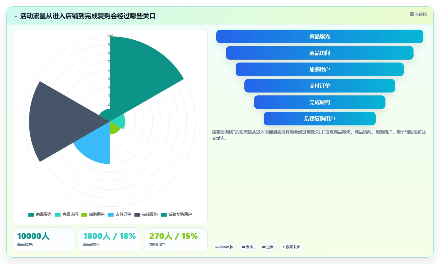Click the description paragraph below the funnel
440x264 pixels.
[x=319, y=135]
